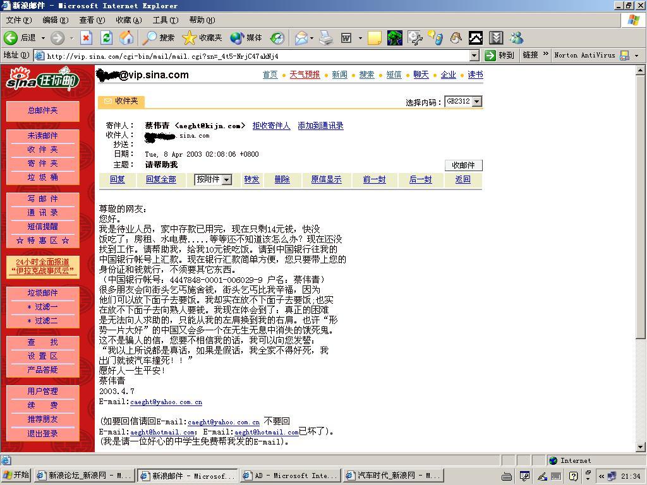Click the 拒收寄件人 link
Screen dimensions: 647x485
click(271, 126)
